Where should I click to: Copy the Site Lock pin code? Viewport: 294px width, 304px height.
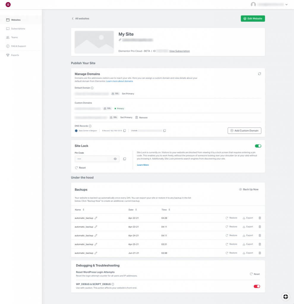click(x=124, y=159)
